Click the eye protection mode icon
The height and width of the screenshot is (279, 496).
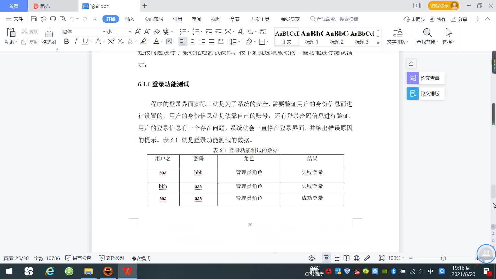[x=312, y=258]
